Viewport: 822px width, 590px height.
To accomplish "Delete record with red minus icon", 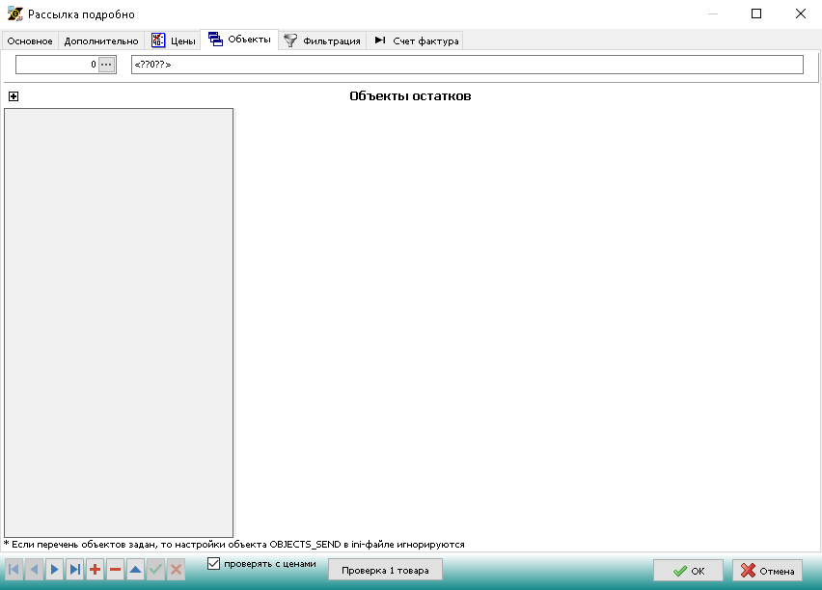I will pos(116,570).
